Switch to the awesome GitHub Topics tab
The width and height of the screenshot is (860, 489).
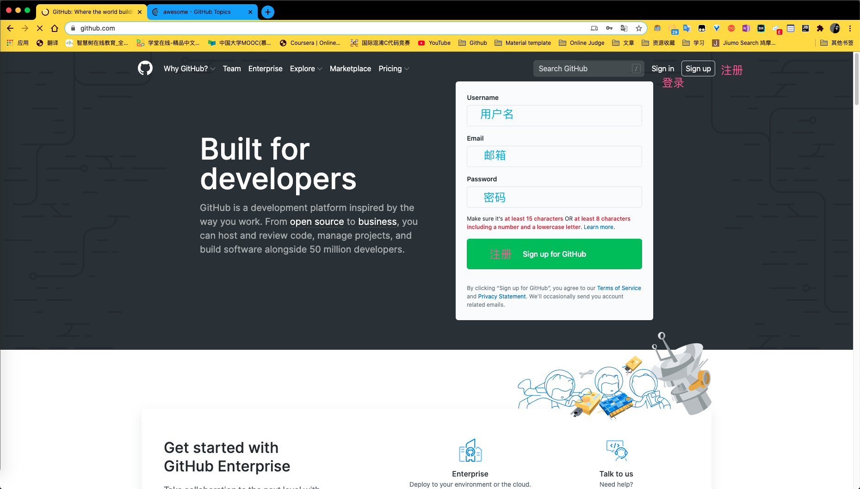[x=202, y=12]
